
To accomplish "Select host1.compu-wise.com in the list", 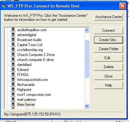I will (34, 95).
